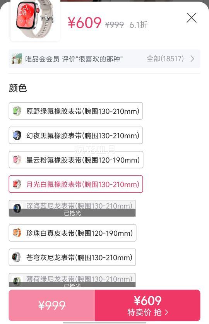
Task: Select 原野绿氟橡胶表带 color option
Action: coord(76,111)
